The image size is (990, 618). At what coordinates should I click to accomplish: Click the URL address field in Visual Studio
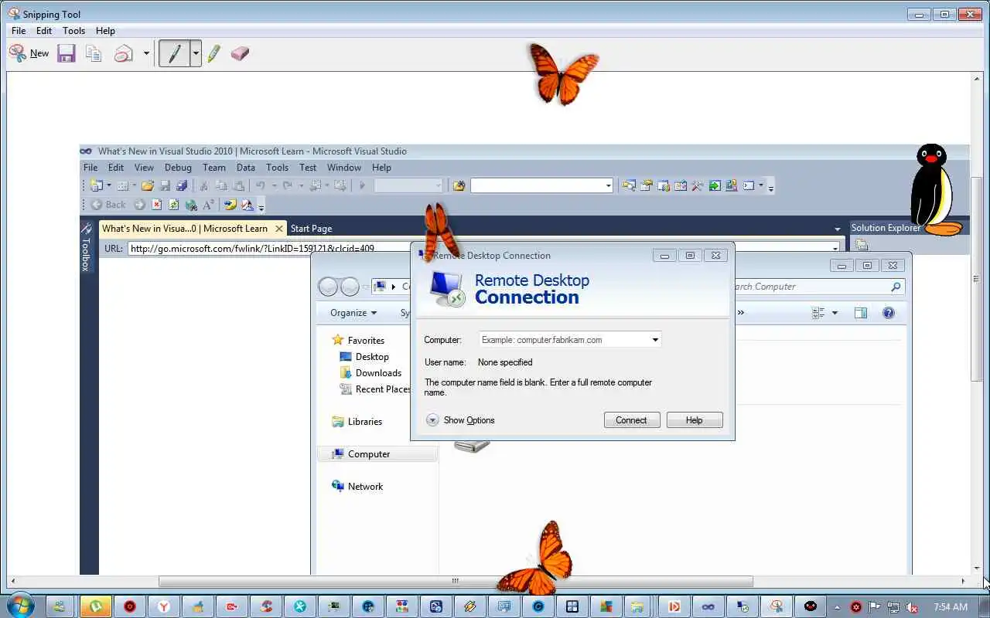[271, 248]
